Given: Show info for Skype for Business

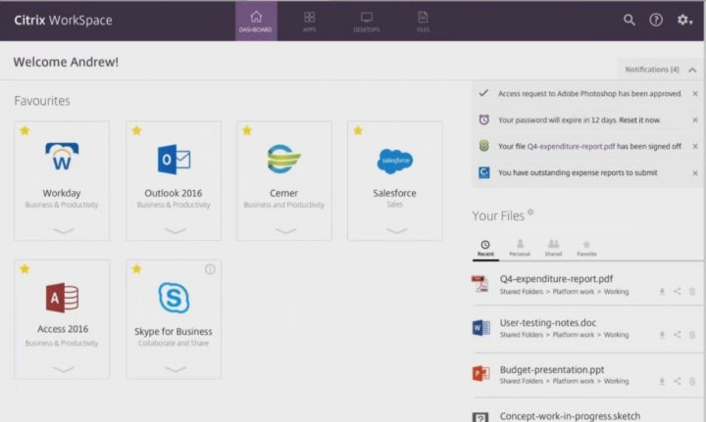Looking at the screenshot, I should [x=210, y=269].
